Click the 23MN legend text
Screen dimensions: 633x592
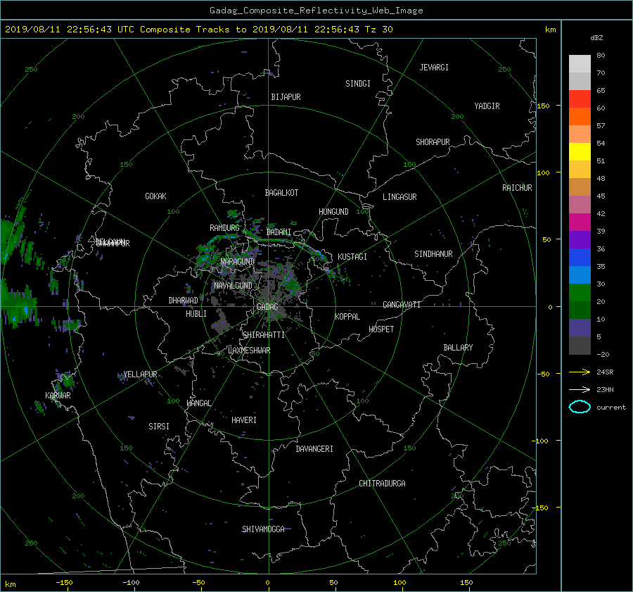[605, 389]
